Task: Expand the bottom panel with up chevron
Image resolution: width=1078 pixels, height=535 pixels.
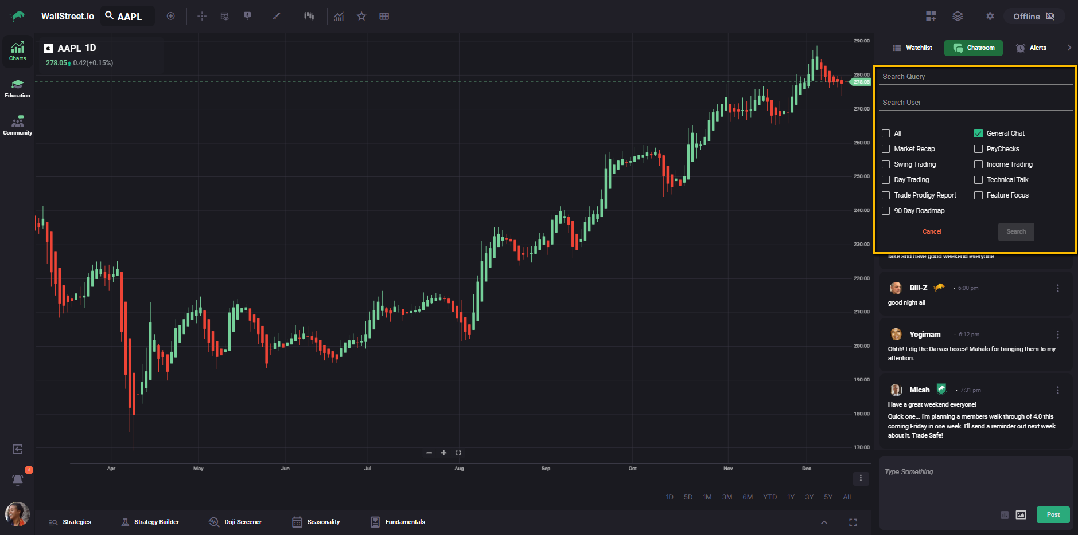Action: click(x=824, y=522)
